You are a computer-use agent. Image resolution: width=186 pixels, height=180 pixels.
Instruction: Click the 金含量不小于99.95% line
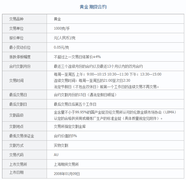pyautogui.click(x=115, y=112)
